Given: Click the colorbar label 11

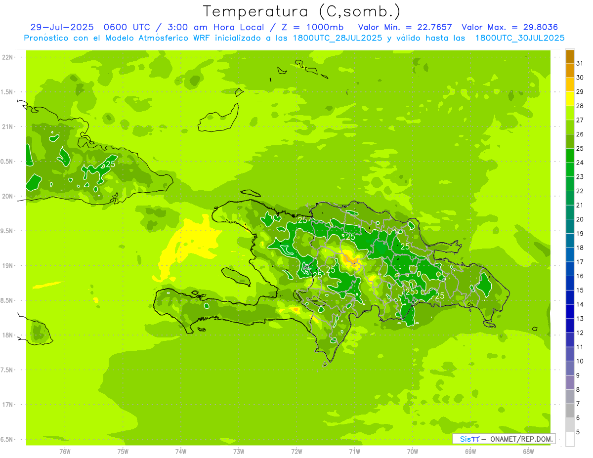Looking at the screenshot, I should click(x=580, y=347).
